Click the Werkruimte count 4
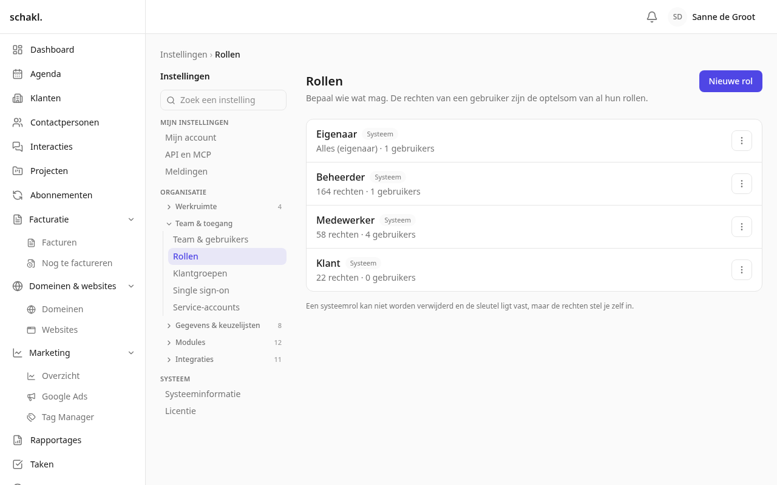777x485 pixels. coord(280,207)
